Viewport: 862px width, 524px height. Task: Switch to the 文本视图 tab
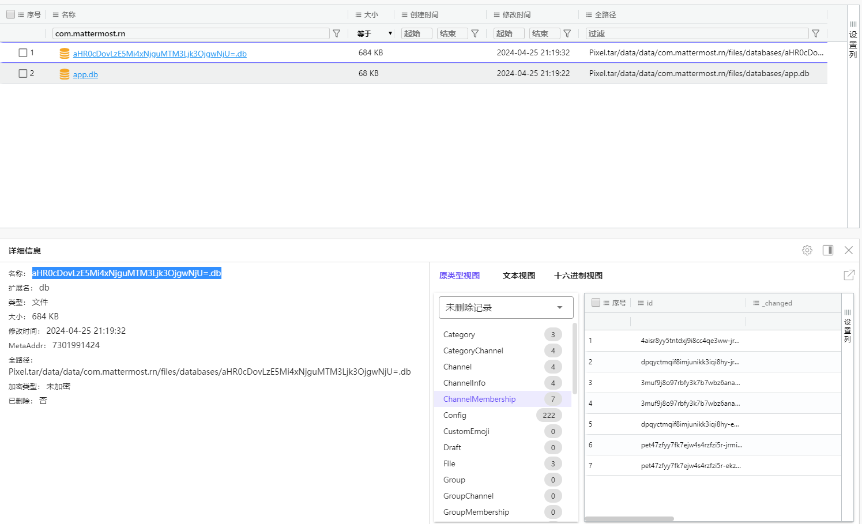point(519,276)
